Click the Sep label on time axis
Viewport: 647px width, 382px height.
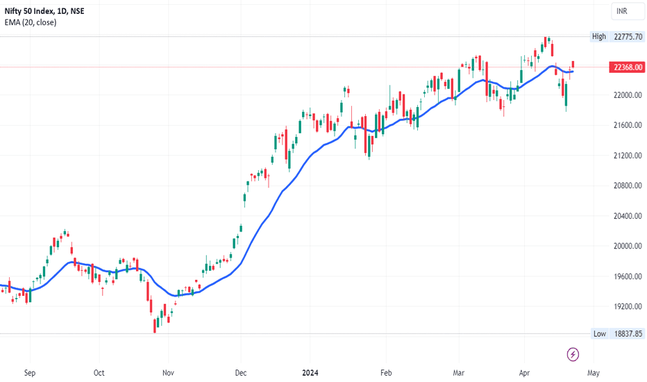point(30,373)
